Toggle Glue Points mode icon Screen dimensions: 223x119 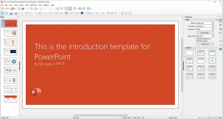pos(126,13)
